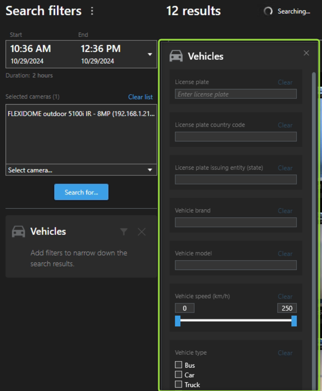
Task: Click the Searching spinner icon
Action: pos(268,12)
